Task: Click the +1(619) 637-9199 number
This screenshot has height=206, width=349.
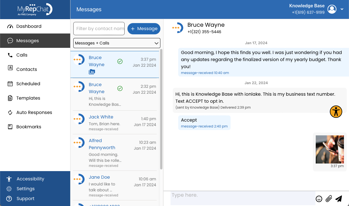Action: click(x=308, y=13)
